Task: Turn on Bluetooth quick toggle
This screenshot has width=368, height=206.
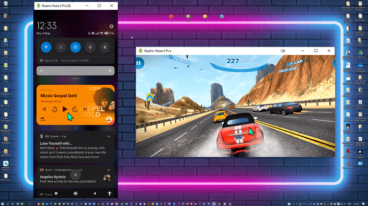Action: tap(105, 47)
